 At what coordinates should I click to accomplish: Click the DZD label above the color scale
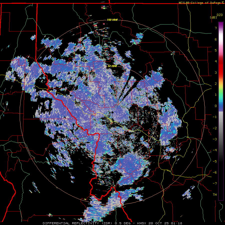220,15
